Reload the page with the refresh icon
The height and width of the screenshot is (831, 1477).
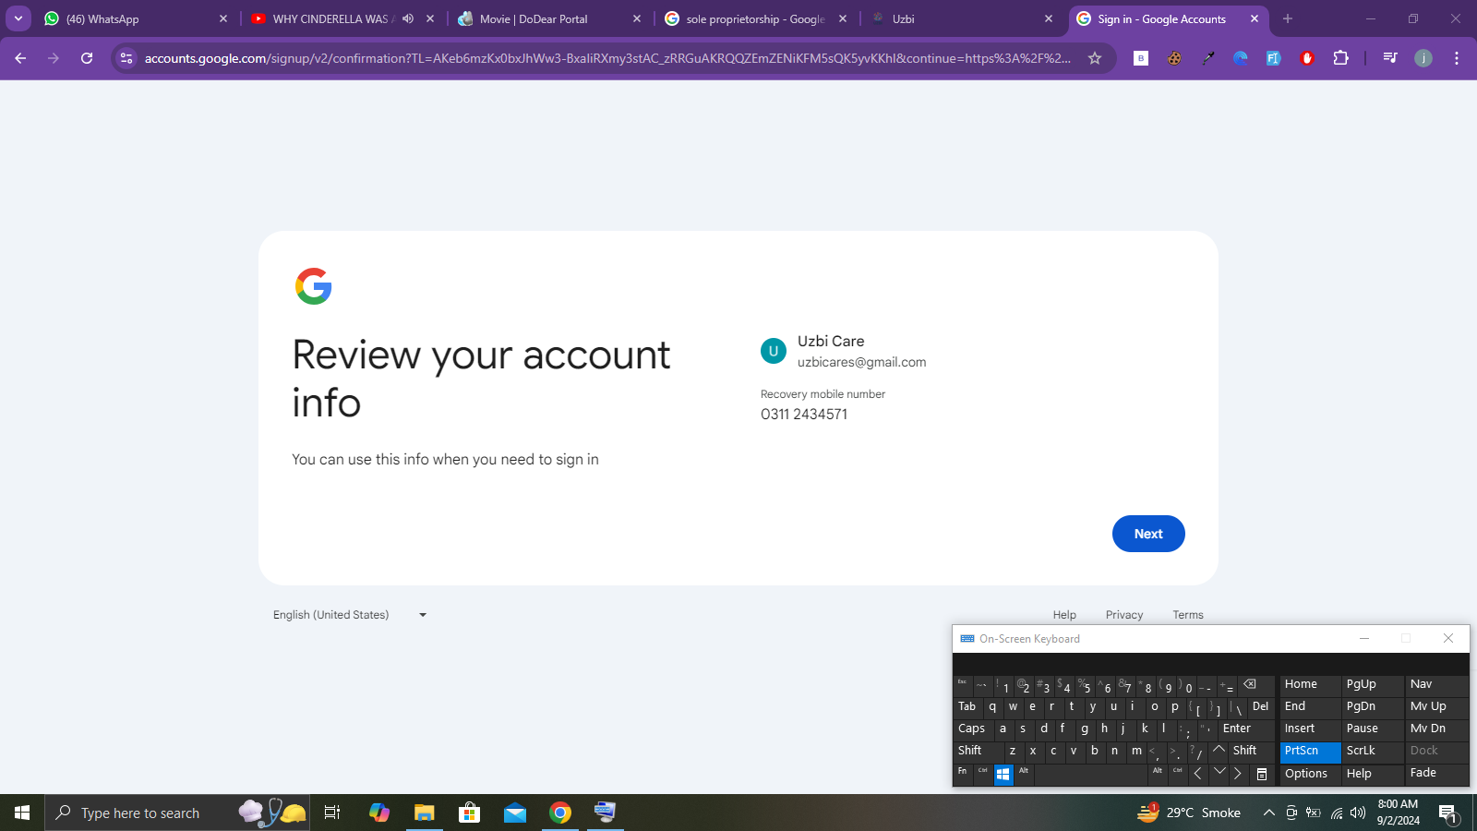87,58
